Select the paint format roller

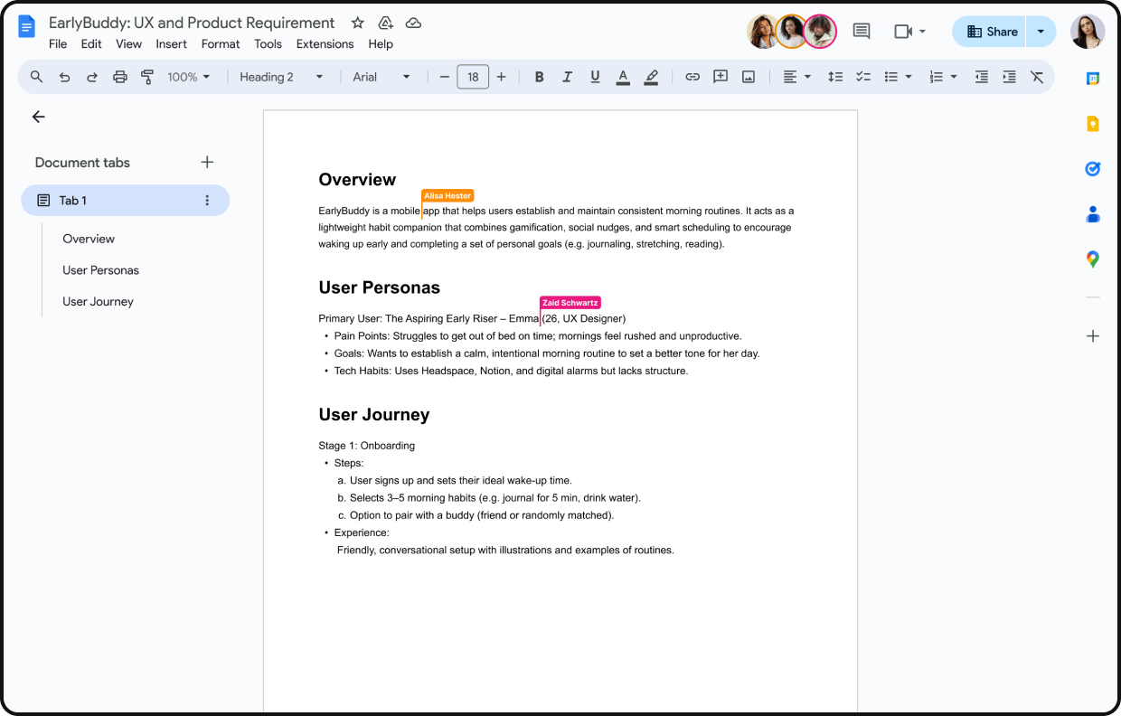[147, 77]
